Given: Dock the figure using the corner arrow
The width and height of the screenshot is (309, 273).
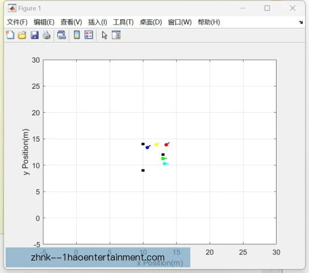Looking at the screenshot, I should pyautogui.click(x=300, y=22).
